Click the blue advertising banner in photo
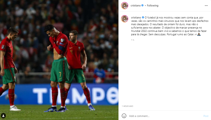The height and width of the screenshot is (120, 211). click(59, 94)
